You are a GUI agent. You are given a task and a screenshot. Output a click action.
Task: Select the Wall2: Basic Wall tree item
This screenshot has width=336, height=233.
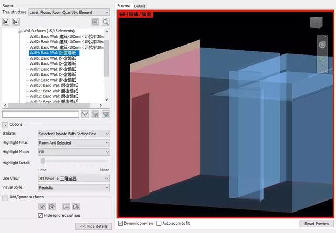click(x=67, y=42)
